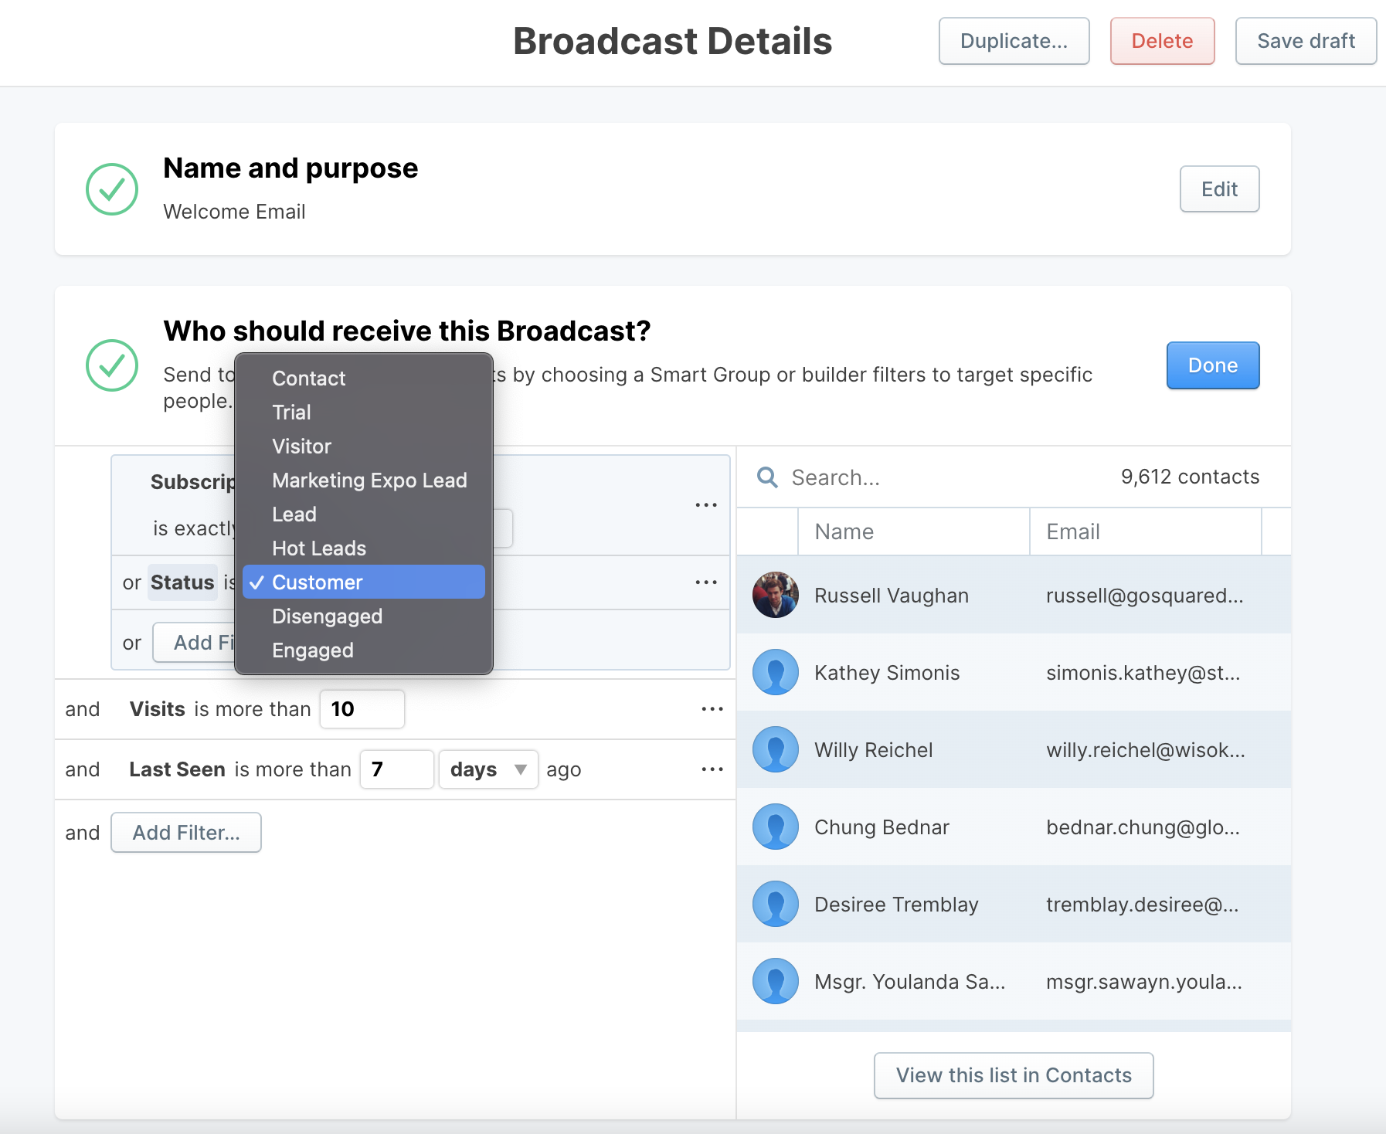The width and height of the screenshot is (1386, 1134).
Task: Click Desiree Tremblay avatar icon
Action: pyautogui.click(x=776, y=904)
